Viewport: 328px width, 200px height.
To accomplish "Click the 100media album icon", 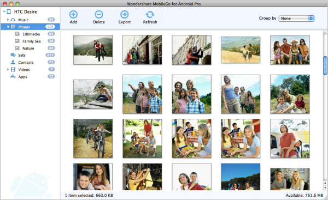I will [17, 34].
